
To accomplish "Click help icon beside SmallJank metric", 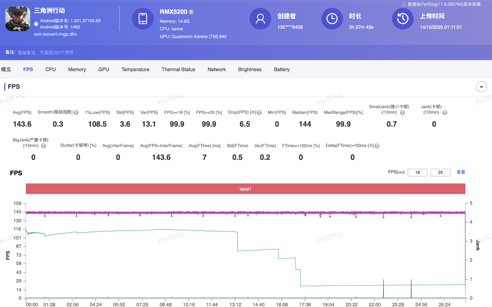I will click(x=402, y=113).
